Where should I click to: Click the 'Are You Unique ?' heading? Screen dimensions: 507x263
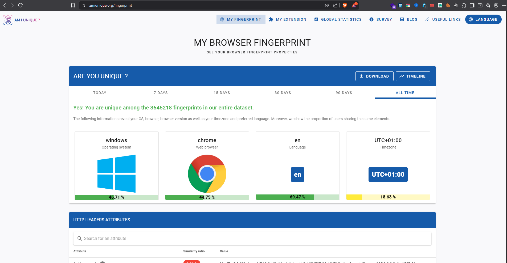coord(101,76)
